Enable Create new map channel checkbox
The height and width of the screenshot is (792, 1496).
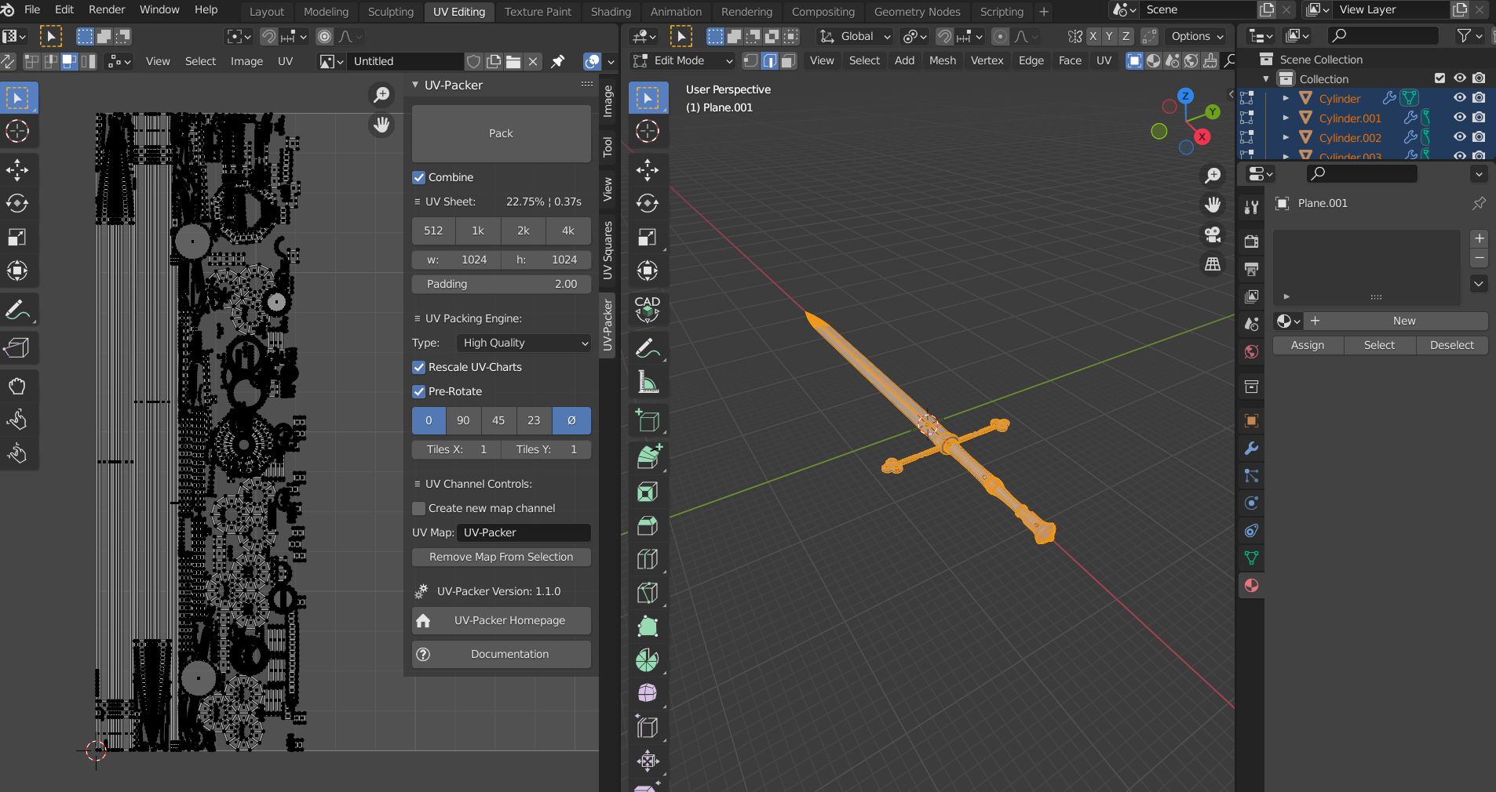(419, 509)
